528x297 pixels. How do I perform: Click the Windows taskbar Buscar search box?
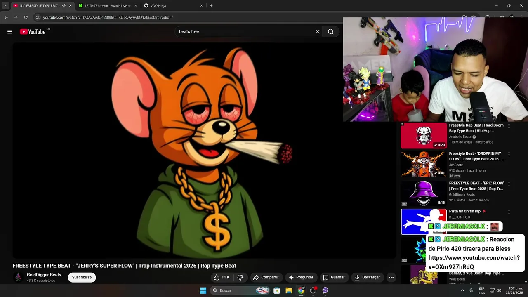click(x=240, y=290)
